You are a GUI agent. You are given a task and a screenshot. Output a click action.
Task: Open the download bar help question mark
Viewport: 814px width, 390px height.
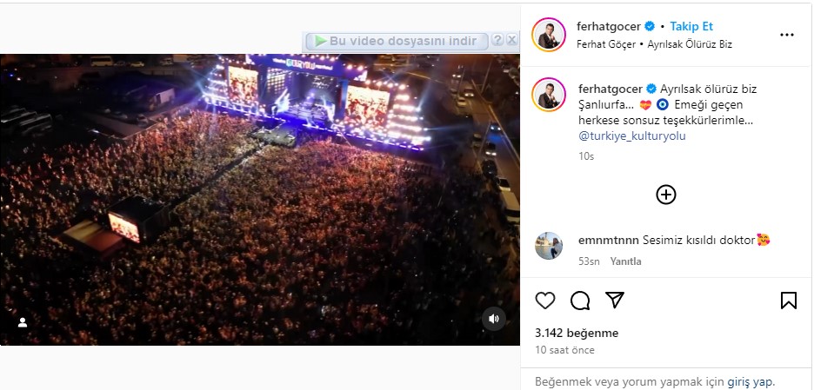click(497, 40)
